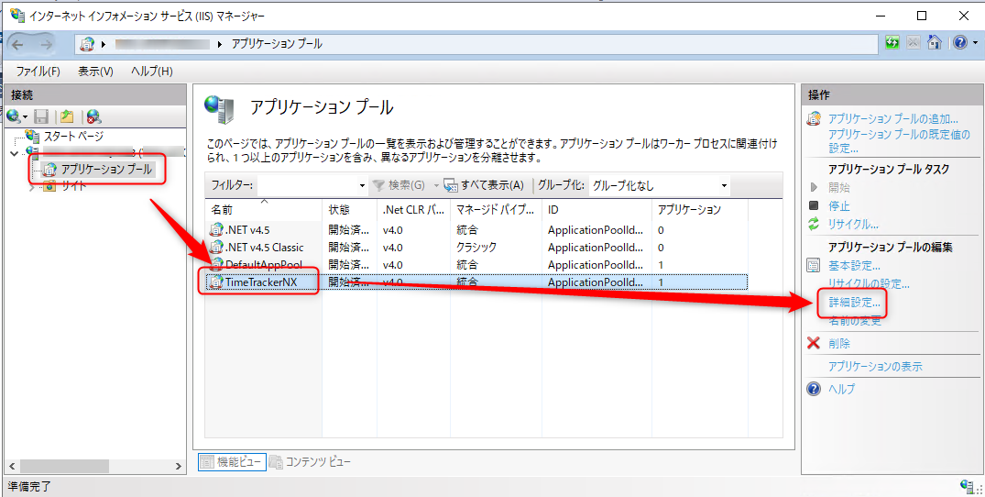Click the back navigation arrow button

click(x=18, y=44)
